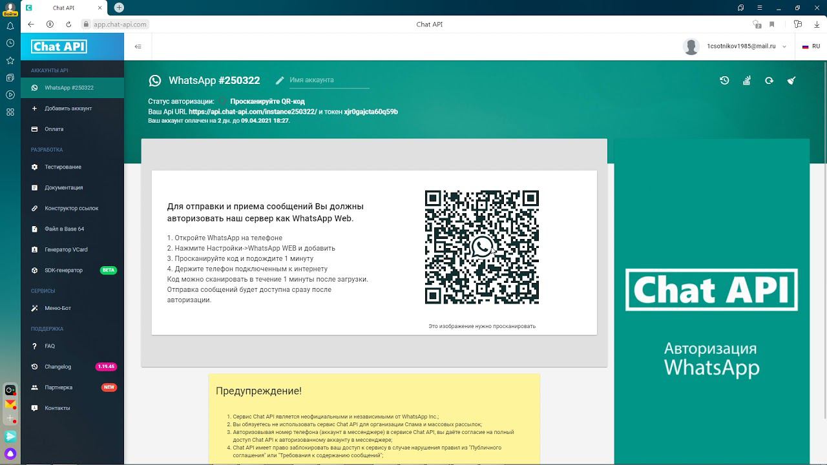Open the RU language selector
This screenshot has height=465, width=827.
(x=811, y=46)
